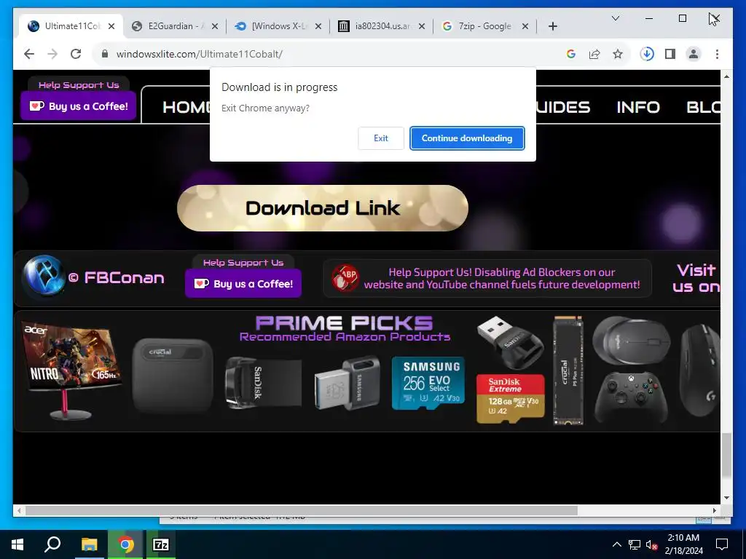Open the Xbox controller product
This screenshot has width=746, height=559.
pos(630,398)
